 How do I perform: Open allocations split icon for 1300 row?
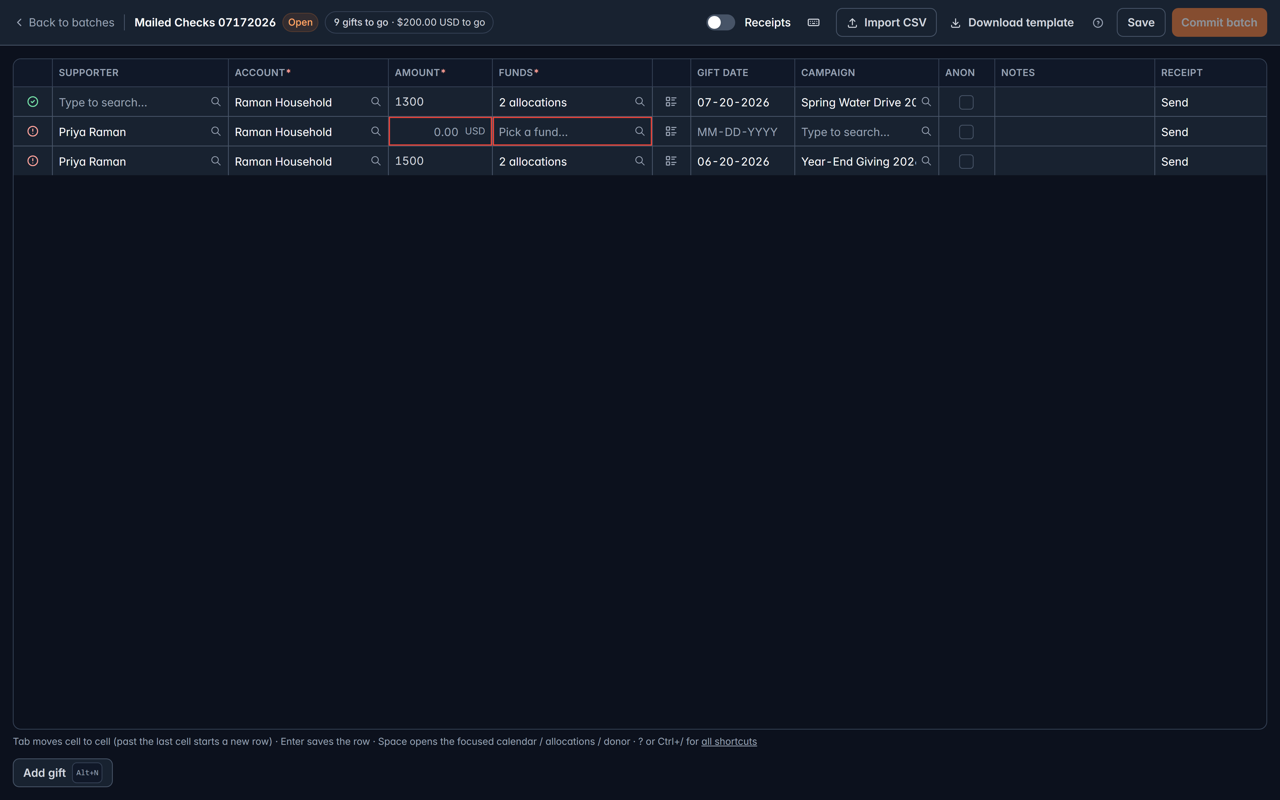(671, 102)
